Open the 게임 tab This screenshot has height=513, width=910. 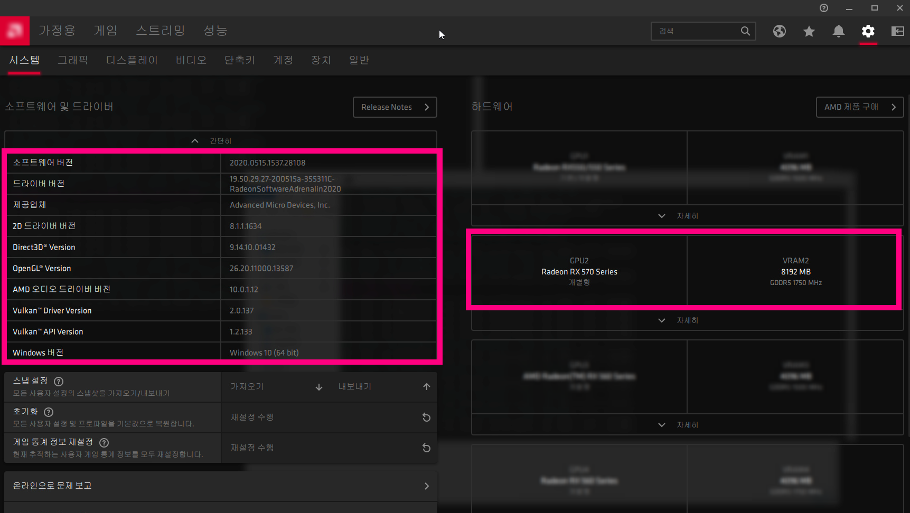pyautogui.click(x=106, y=31)
